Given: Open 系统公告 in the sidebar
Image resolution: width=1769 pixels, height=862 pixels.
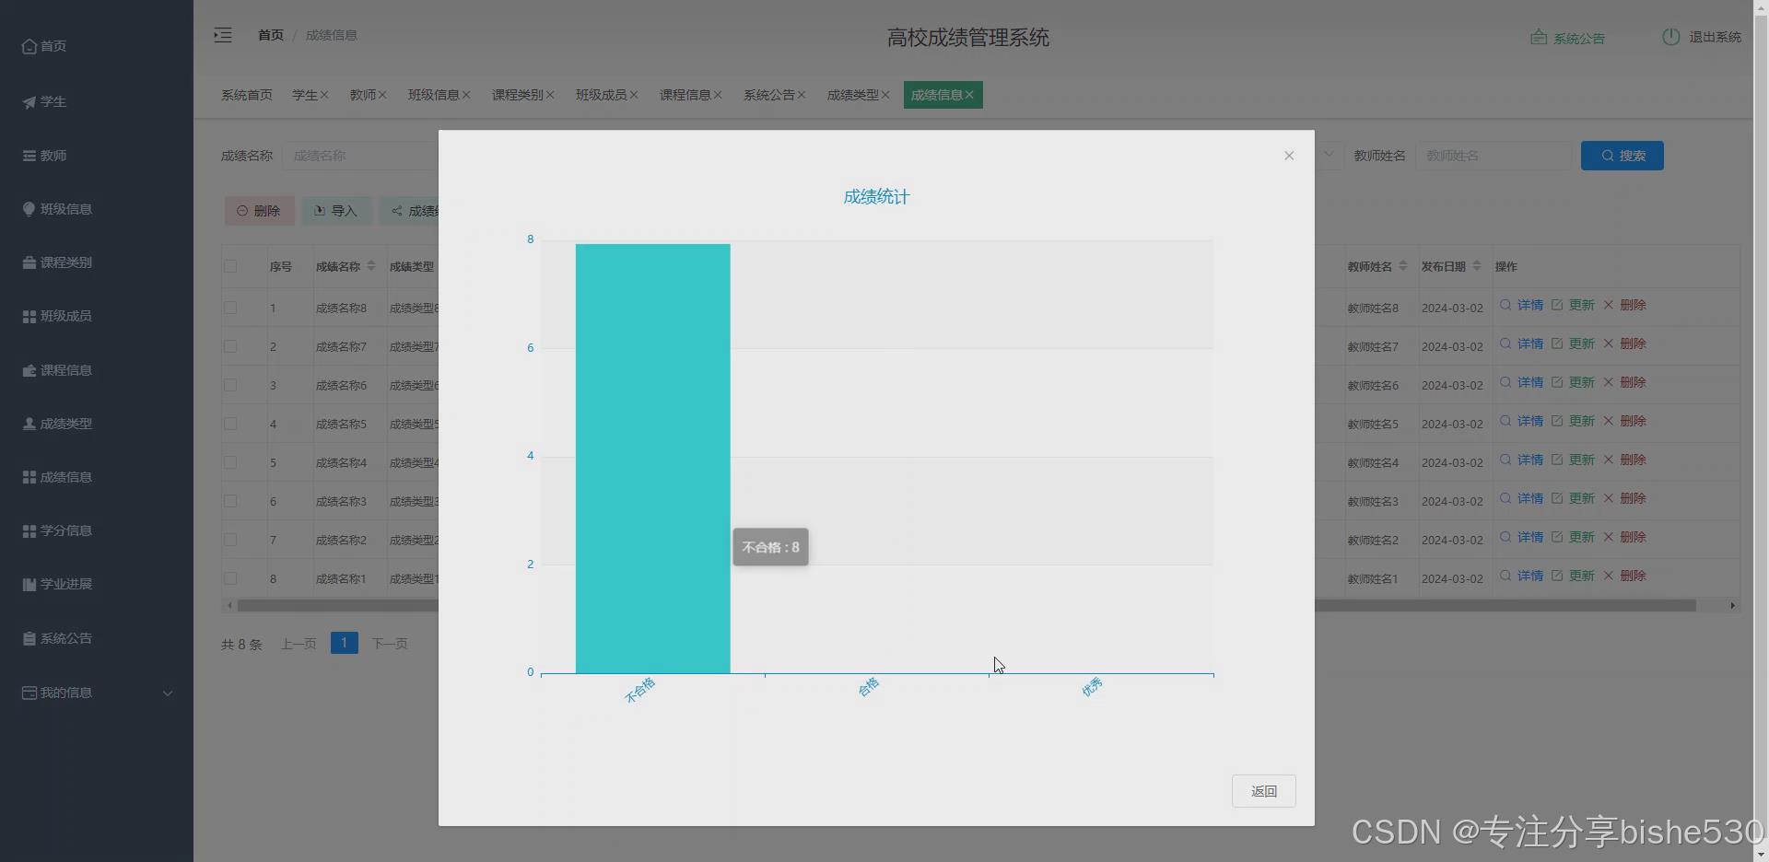Looking at the screenshot, I should 57,638.
